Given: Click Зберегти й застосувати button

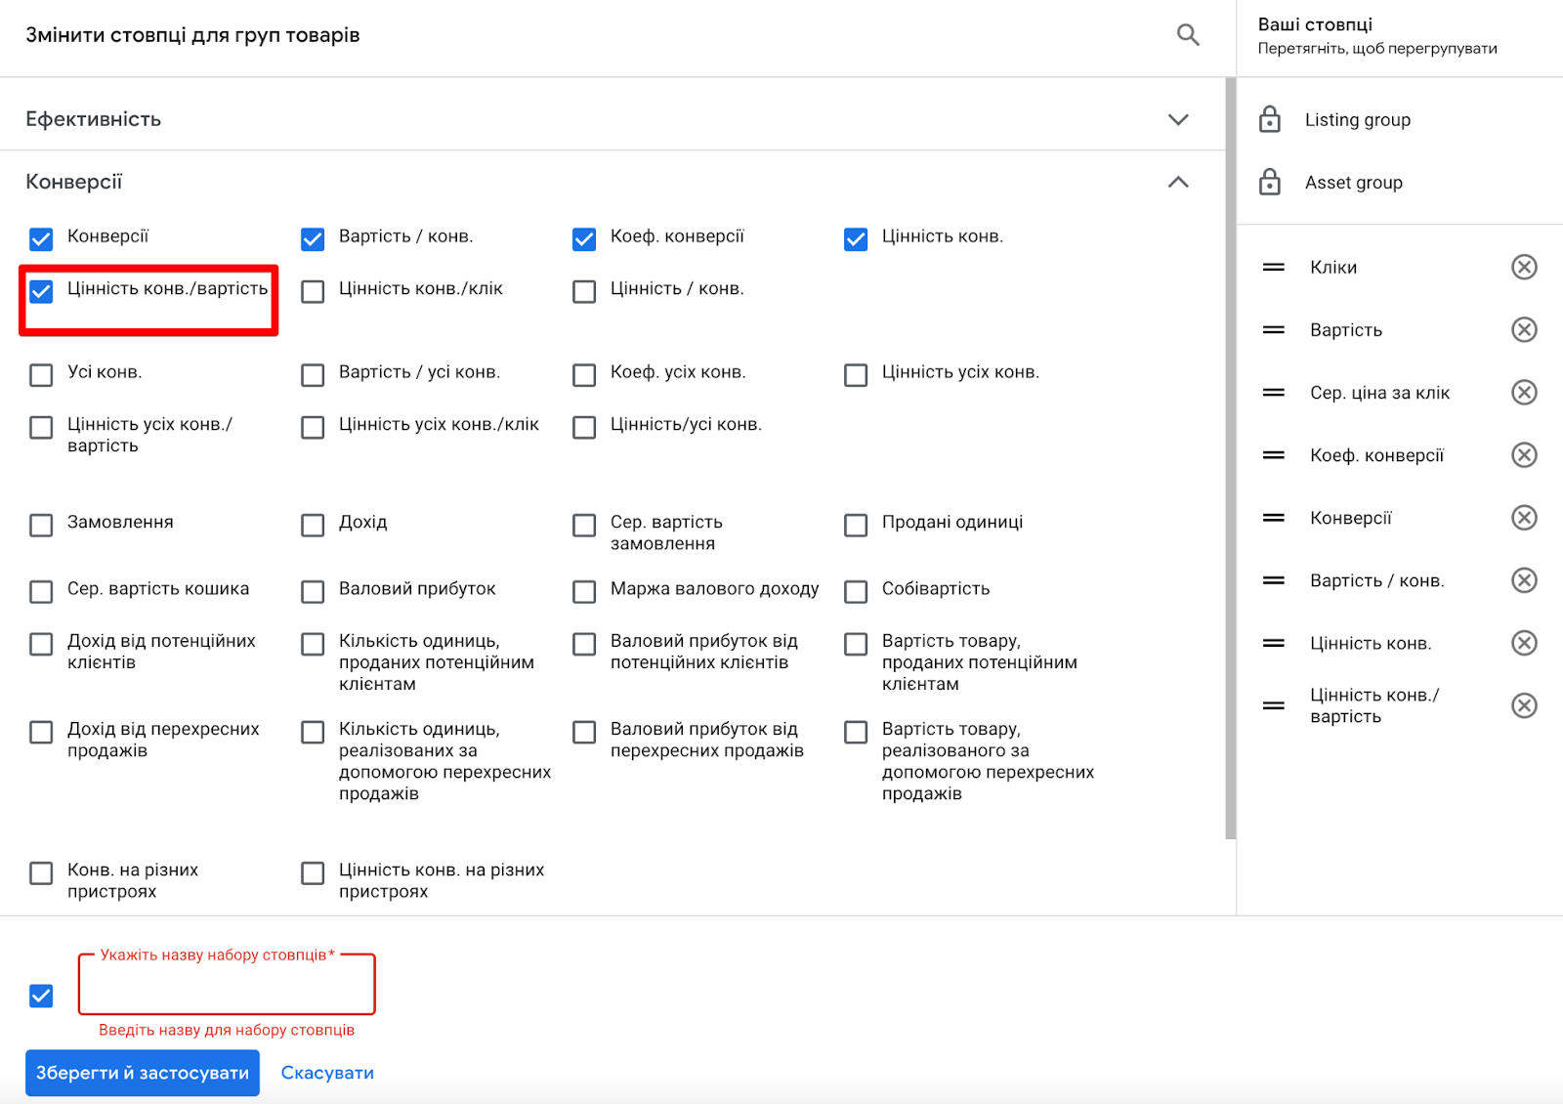Looking at the screenshot, I should pyautogui.click(x=143, y=1073).
